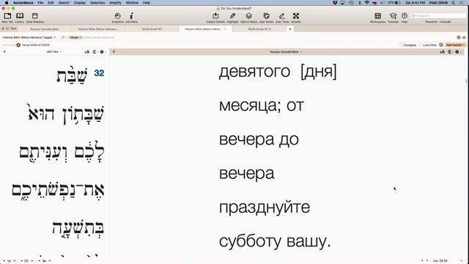The width and height of the screenshot is (469, 264).
Task: Adjust the verse position slider
Action: coord(18,45)
